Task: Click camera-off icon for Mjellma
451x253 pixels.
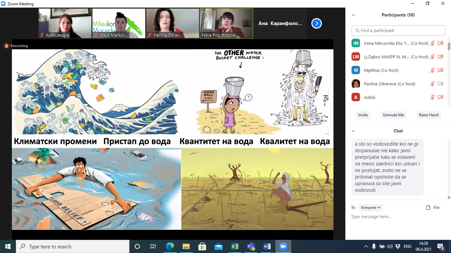Action: click(x=440, y=70)
